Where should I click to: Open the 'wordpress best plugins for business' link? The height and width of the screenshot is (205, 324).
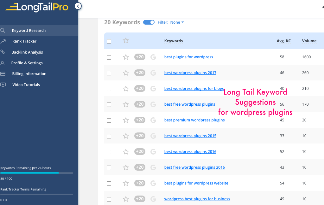197,199
